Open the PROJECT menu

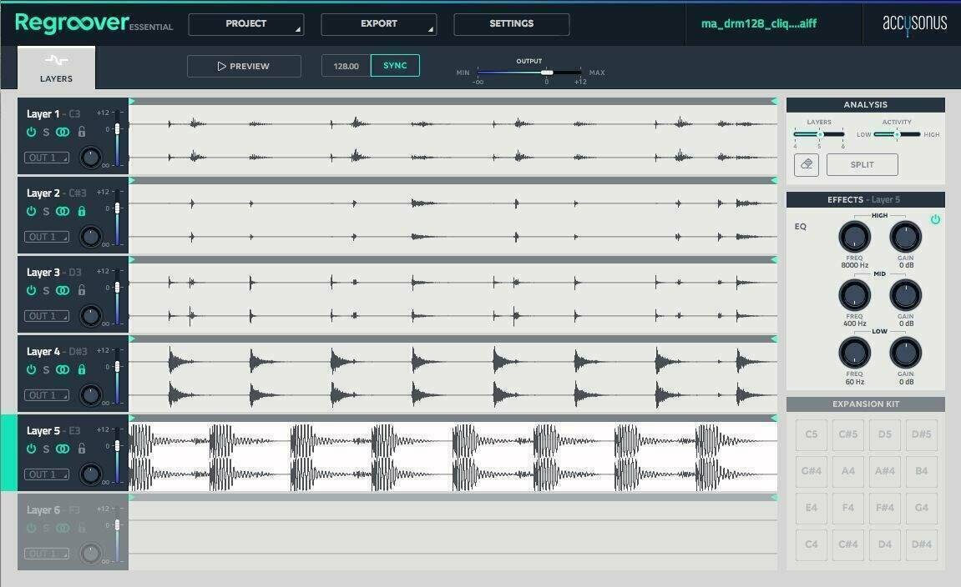245,24
